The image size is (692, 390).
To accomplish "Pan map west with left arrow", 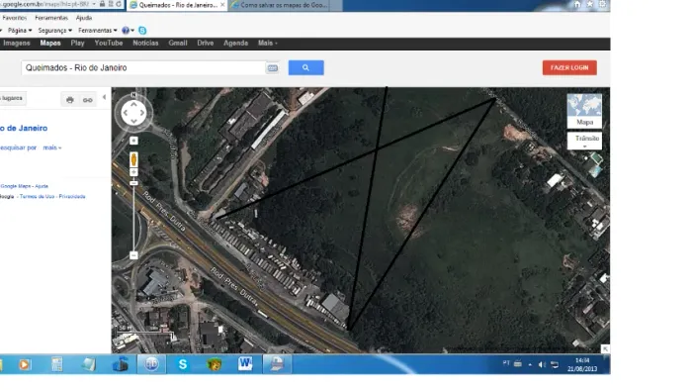I will point(126,113).
